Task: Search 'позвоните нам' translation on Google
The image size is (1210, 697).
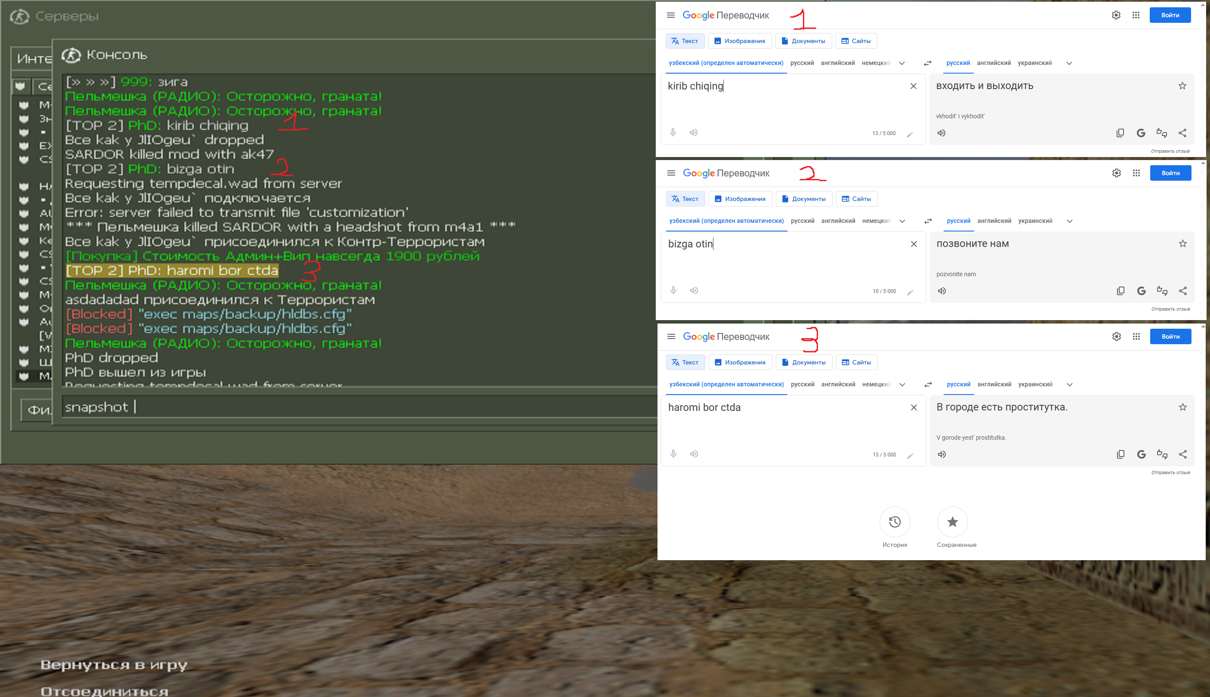Action: [x=1141, y=291]
